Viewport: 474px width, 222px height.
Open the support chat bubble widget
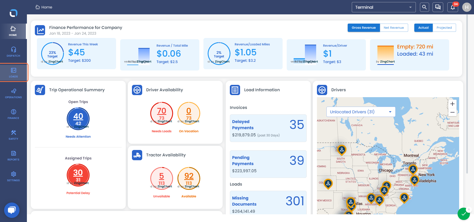tap(12, 210)
